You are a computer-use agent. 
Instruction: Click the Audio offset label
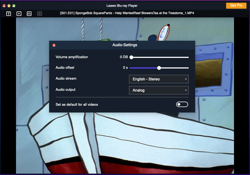65,68
